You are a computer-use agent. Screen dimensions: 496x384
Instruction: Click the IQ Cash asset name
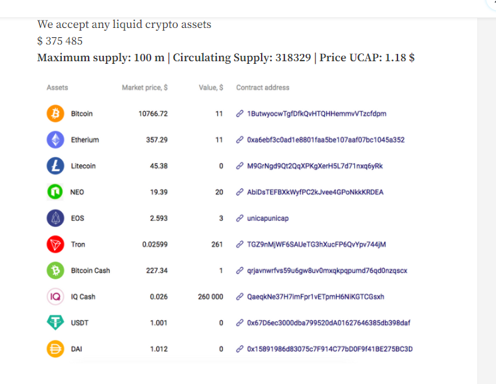point(83,297)
